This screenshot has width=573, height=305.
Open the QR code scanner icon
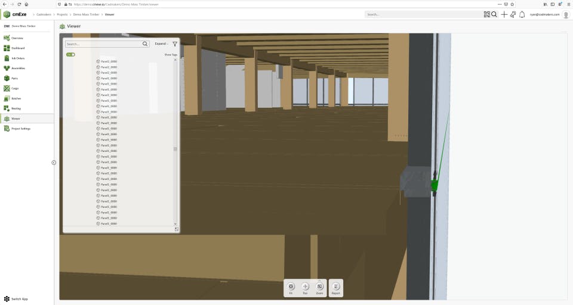(487, 14)
